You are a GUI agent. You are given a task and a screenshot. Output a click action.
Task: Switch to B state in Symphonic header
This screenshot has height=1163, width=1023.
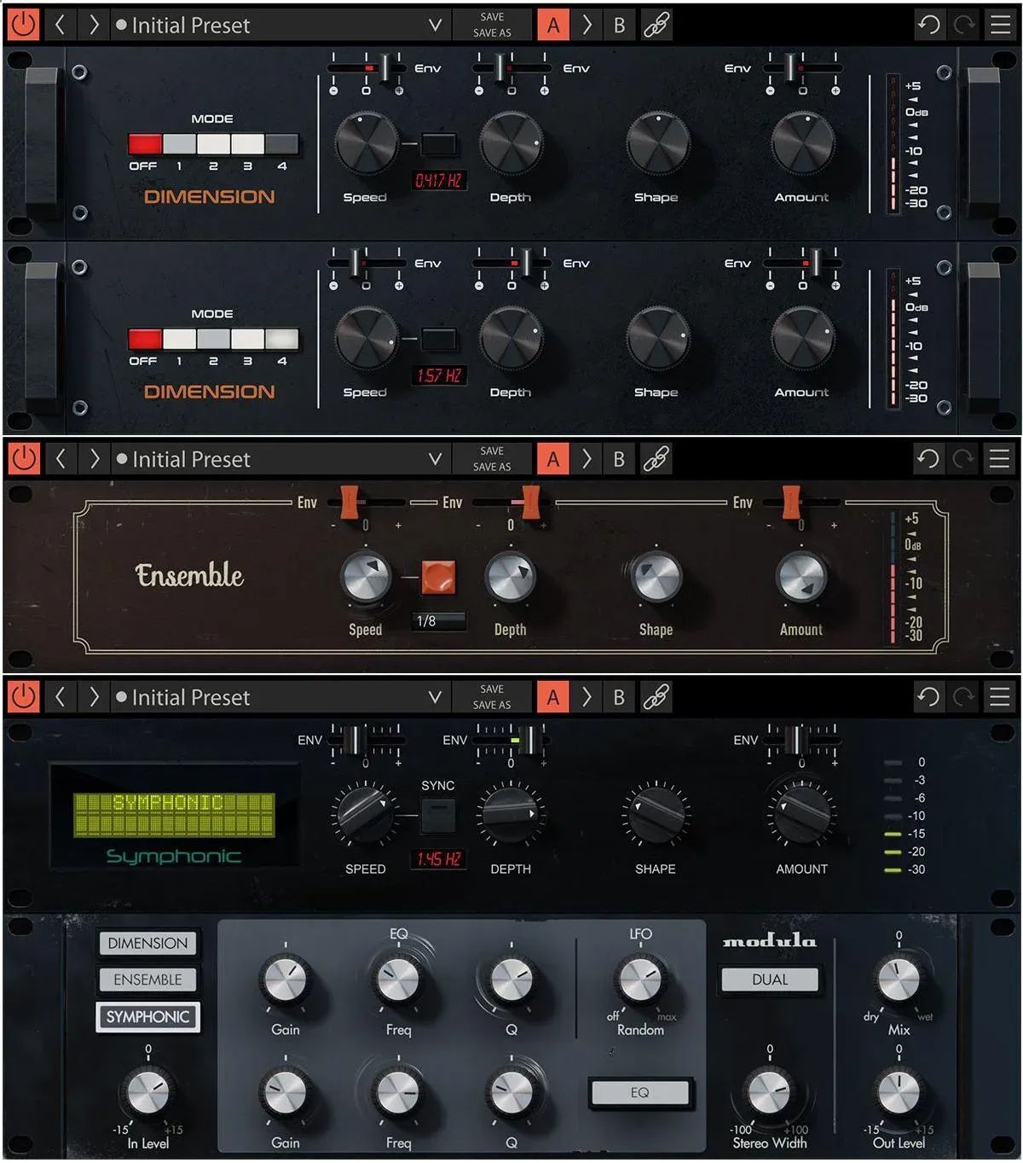point(619,697)
